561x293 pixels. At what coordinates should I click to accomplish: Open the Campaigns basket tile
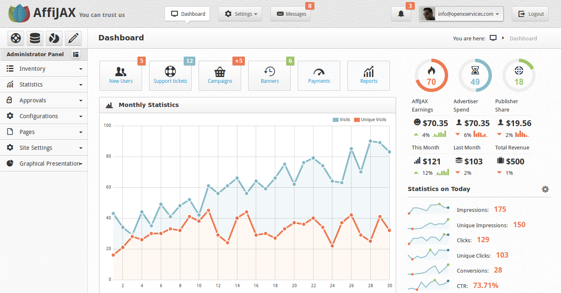point(220,76)
